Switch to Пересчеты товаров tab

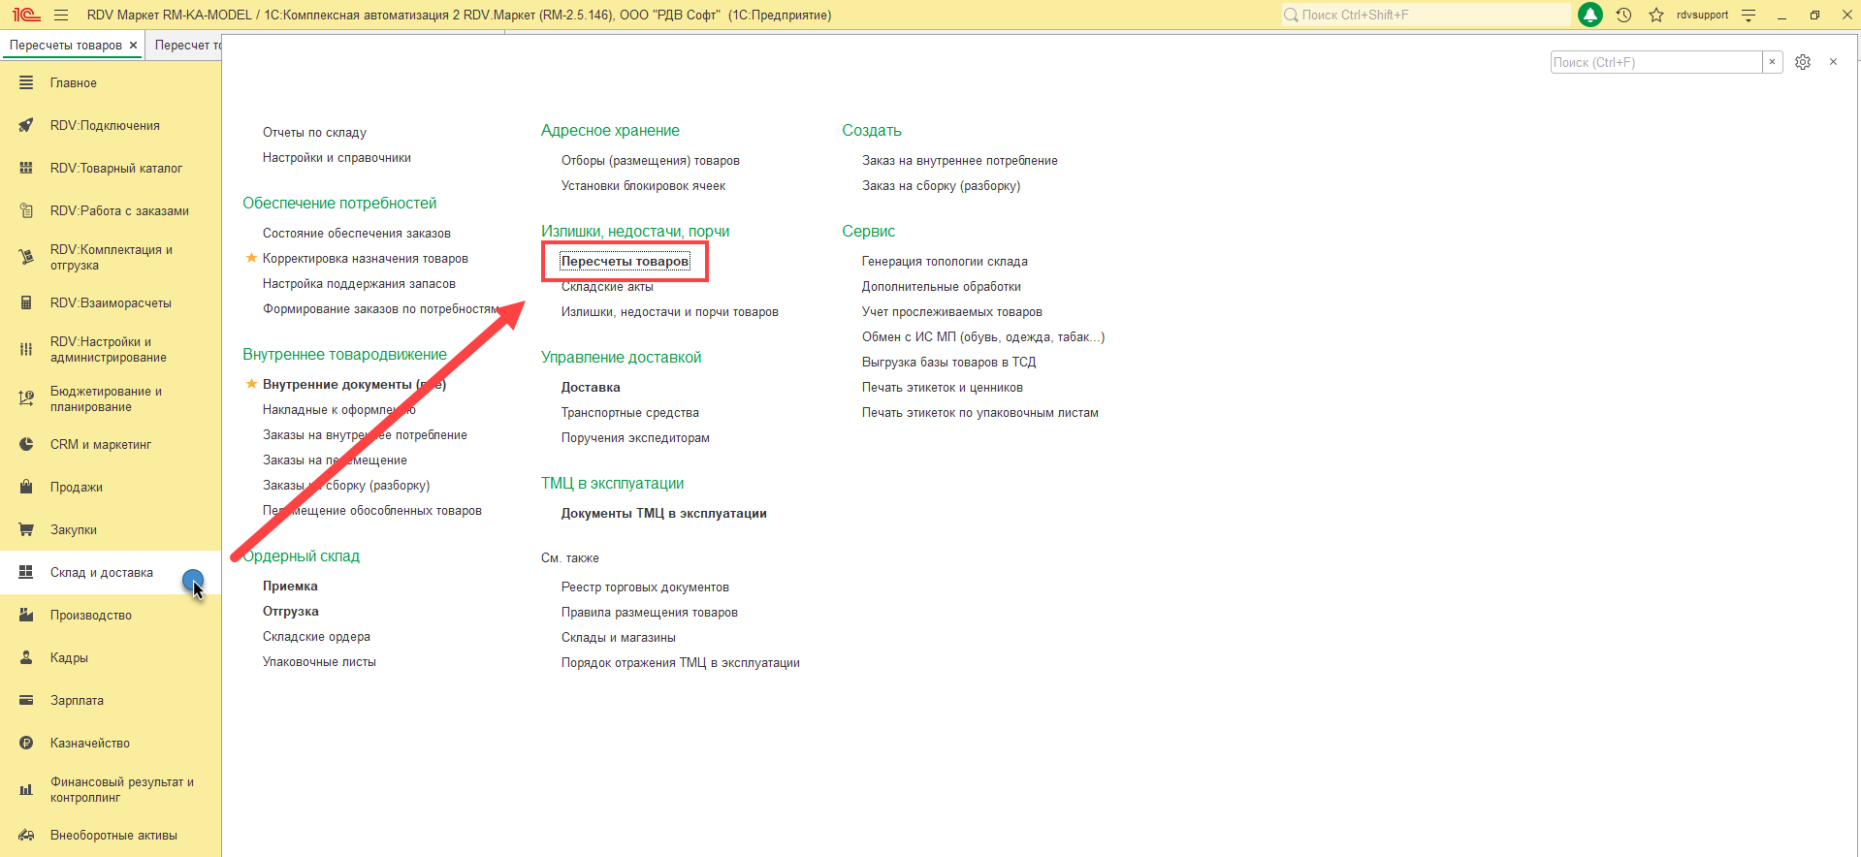[65, 46]
